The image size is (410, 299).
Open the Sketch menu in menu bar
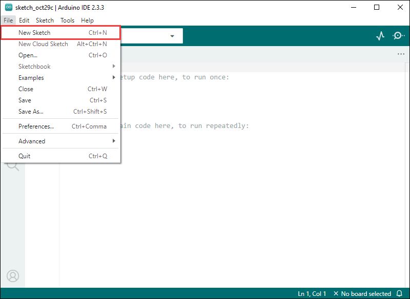(45, 20)
